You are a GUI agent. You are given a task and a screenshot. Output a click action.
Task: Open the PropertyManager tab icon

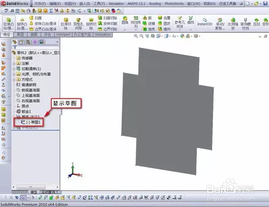pyautogui.click(x=22, y=42)
